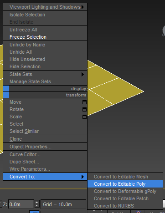Choose Convert to Editable Poly
165x213 pixels.
click(x=125, y=184)
